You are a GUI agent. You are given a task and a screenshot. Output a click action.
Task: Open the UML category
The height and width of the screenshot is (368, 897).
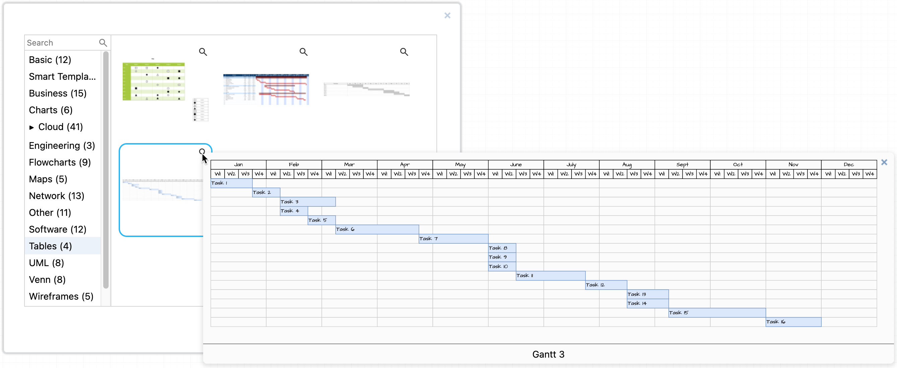[x=46, y=262]
